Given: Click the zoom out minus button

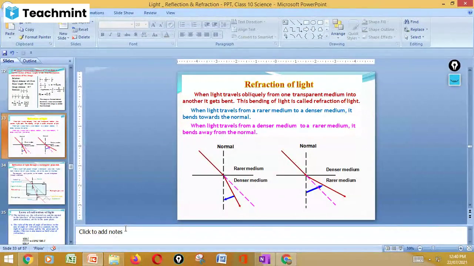Looking at the screenshot, I should point(420,248).
